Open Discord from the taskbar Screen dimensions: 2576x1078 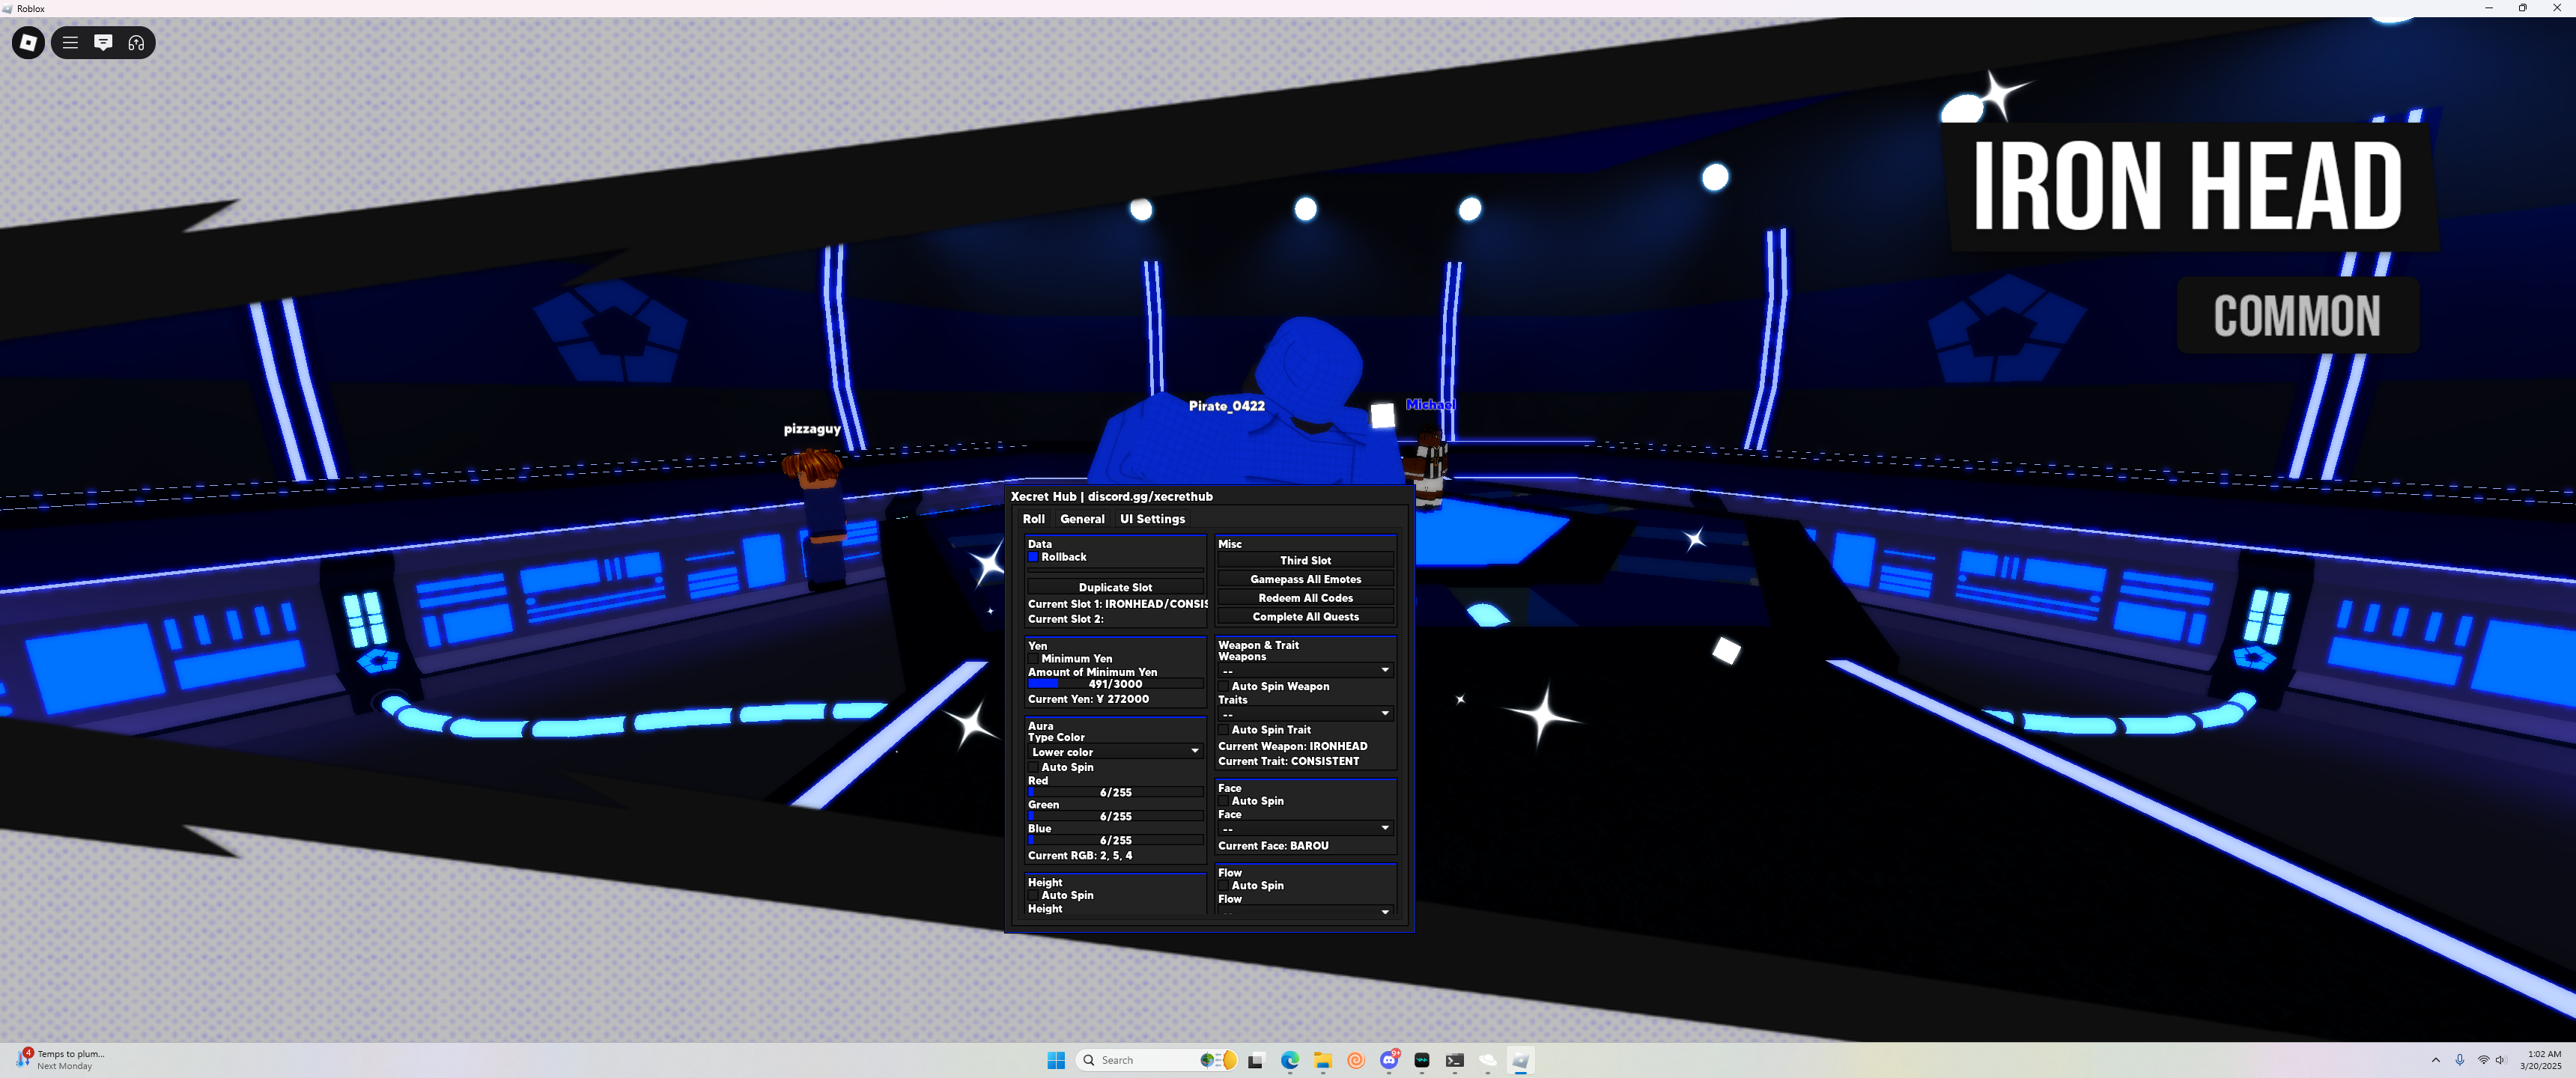[1389, 1060]
